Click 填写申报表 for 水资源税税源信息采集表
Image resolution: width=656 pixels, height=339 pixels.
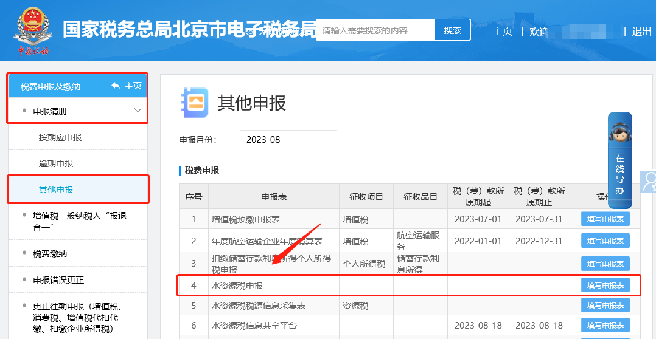pyautogui.click(x=605, y=305)
